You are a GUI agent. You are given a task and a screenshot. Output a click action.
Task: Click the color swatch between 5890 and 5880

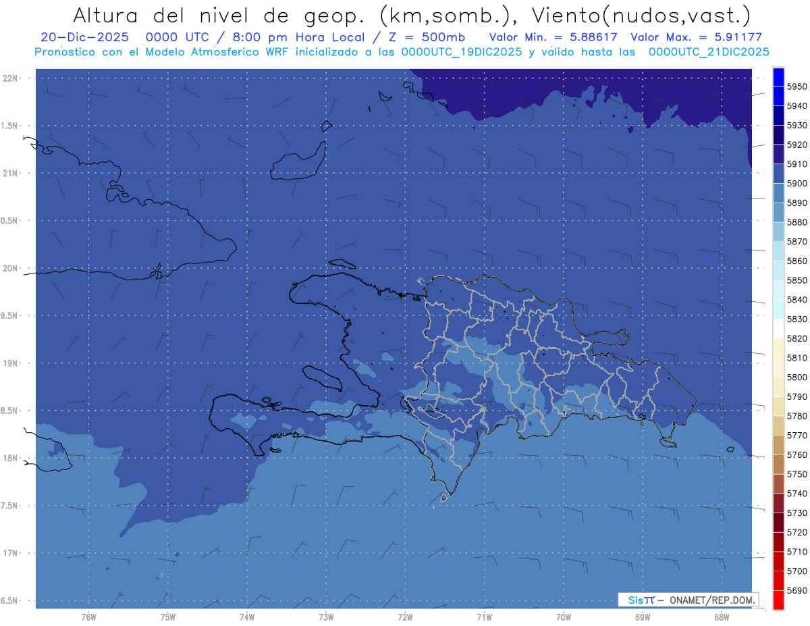click(778, 212)
